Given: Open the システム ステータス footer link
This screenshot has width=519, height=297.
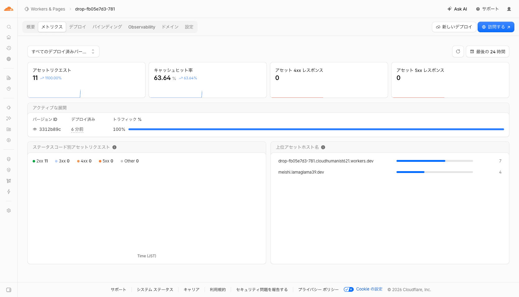Looking at the screenshot, I should tap(155, 290).
